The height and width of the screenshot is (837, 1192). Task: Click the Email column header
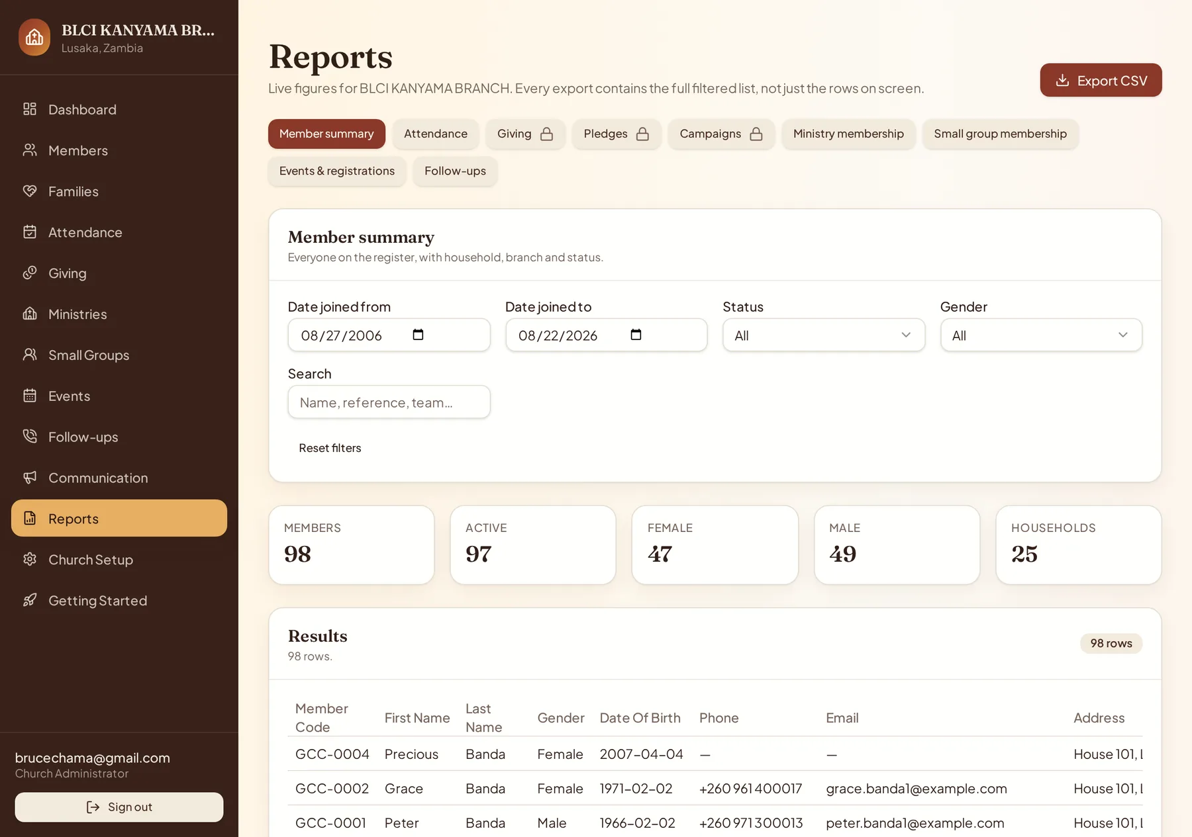point(842,718)
